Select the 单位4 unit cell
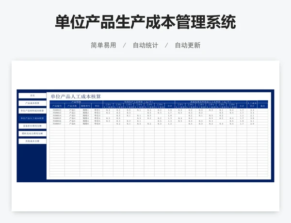 point(97,118)
